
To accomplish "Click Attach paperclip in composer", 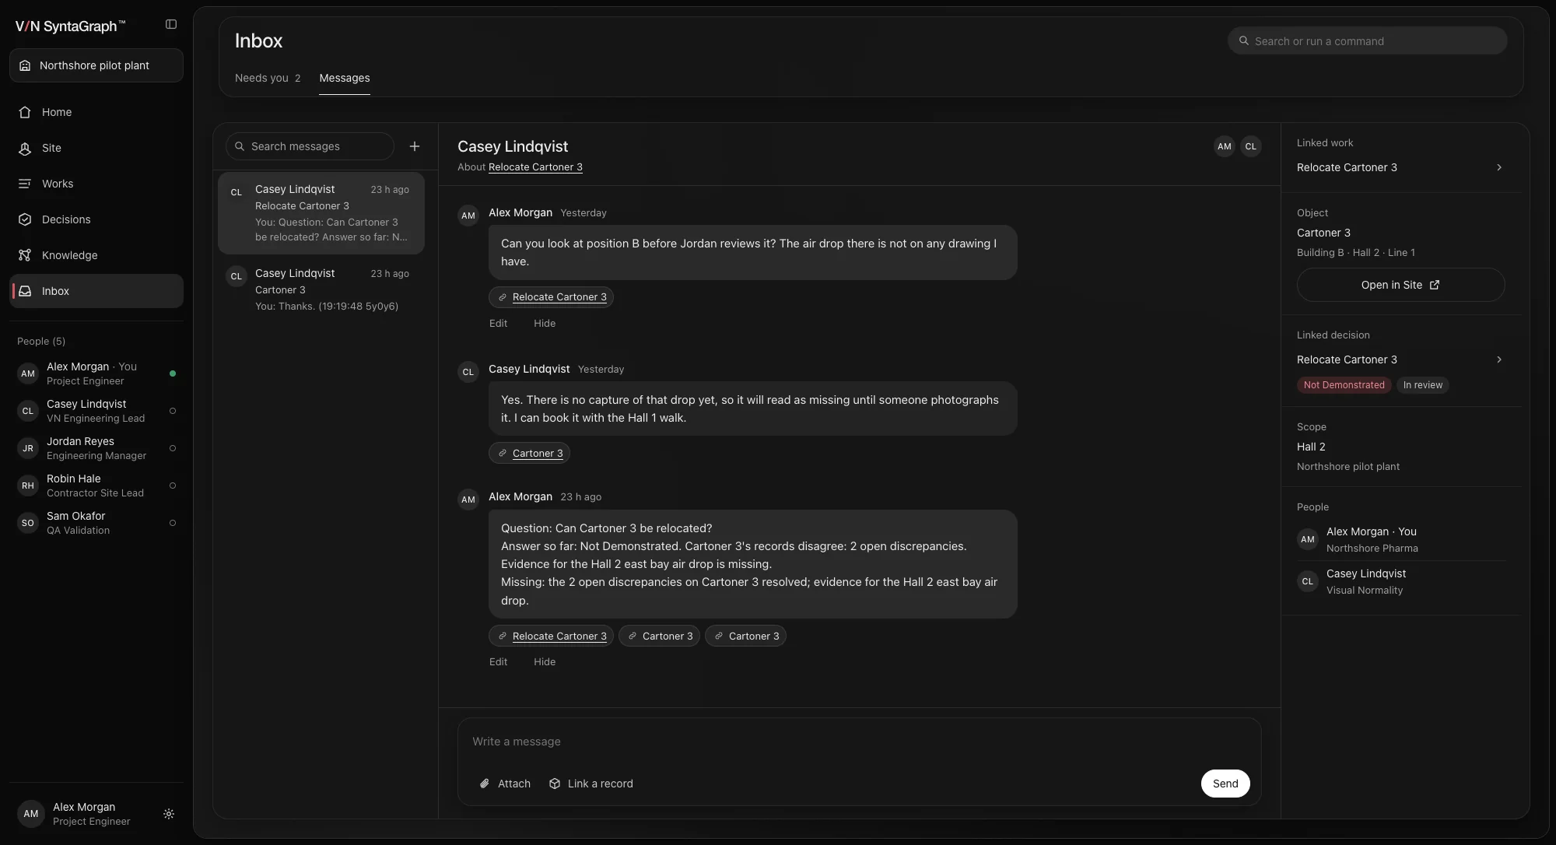I will (x=505, y=784).
